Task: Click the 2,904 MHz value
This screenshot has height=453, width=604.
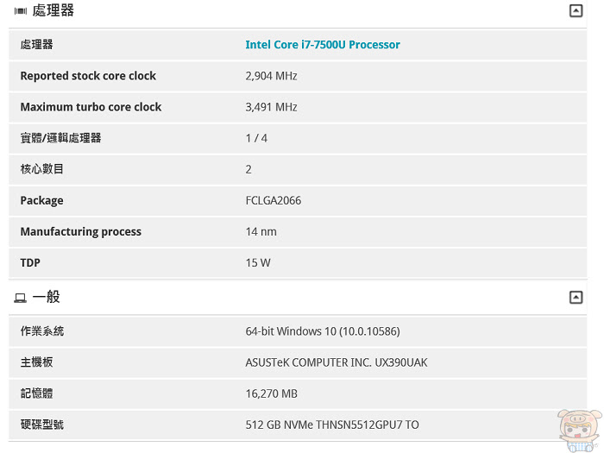Action: 271,76
